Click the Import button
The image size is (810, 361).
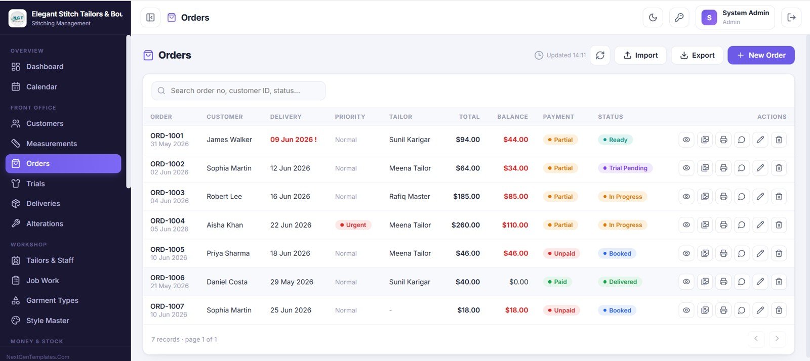tap(640, 55)
